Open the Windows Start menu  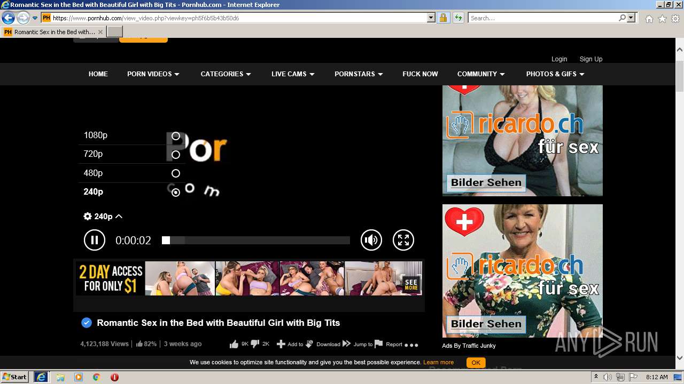pos(14,377)
